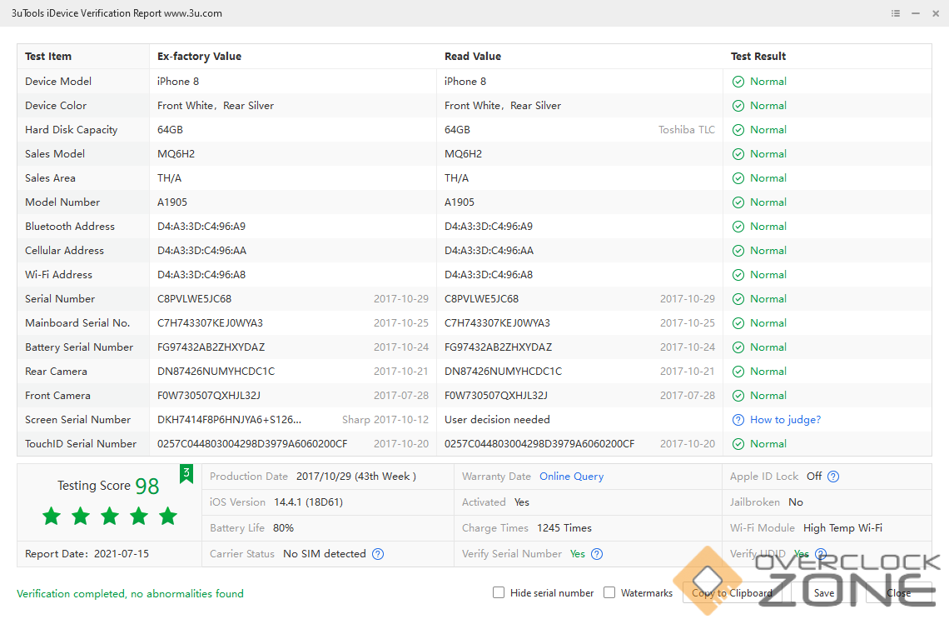Screen dimensions: 949x624
Task: Click the five-star testing score rating
Action: 110,517
